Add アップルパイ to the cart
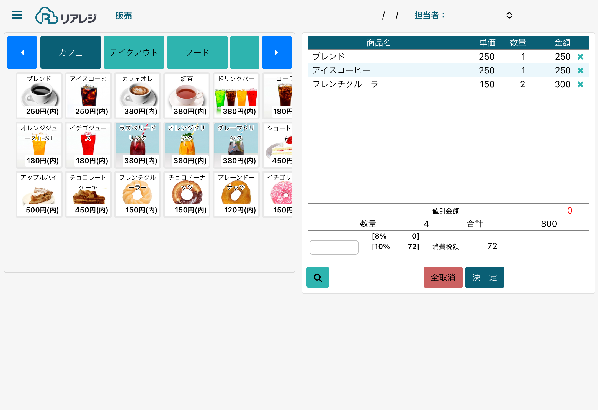The height and width of the screenshot is (410, 598). pos(39,194)
